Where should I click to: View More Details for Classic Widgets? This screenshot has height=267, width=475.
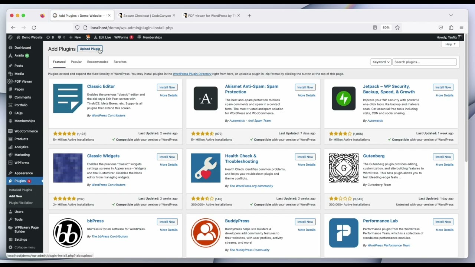[x=168, y=165]
